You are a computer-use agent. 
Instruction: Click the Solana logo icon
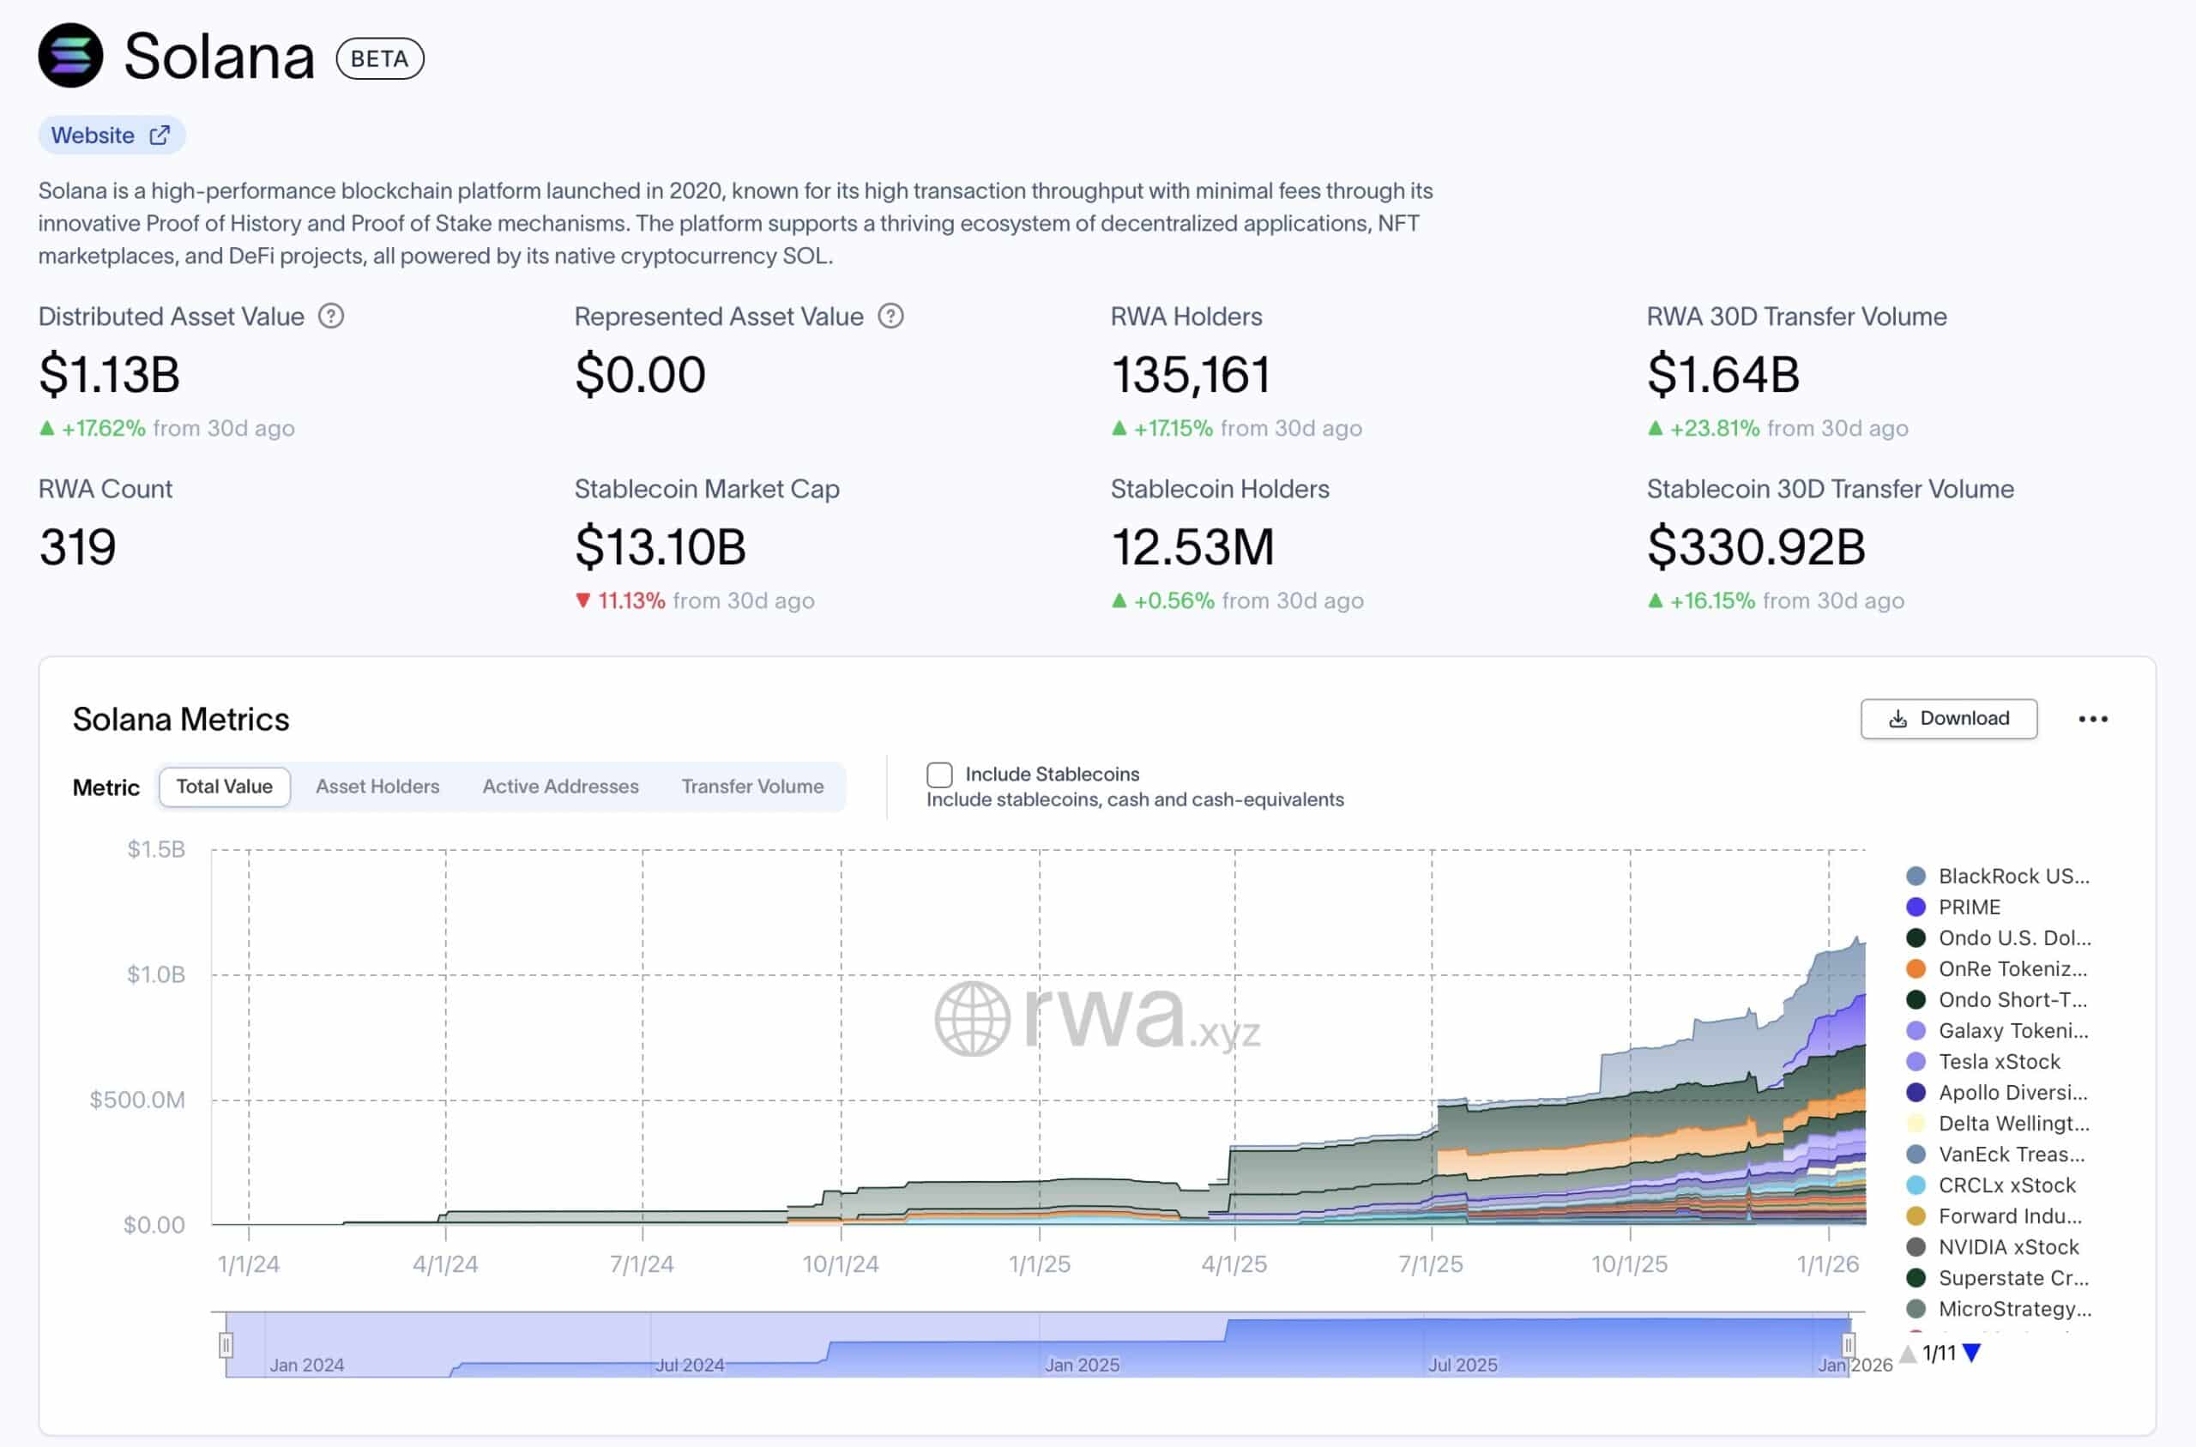[70, 56]
